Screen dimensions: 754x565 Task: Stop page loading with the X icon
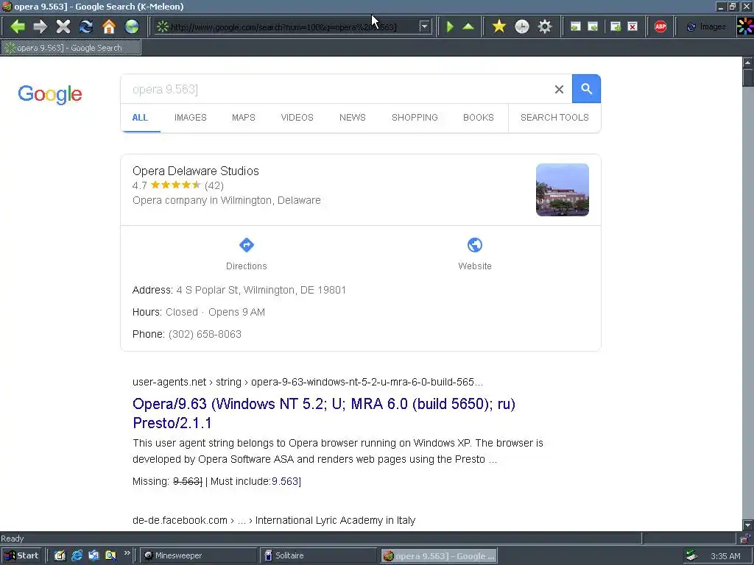coord(63,26)
